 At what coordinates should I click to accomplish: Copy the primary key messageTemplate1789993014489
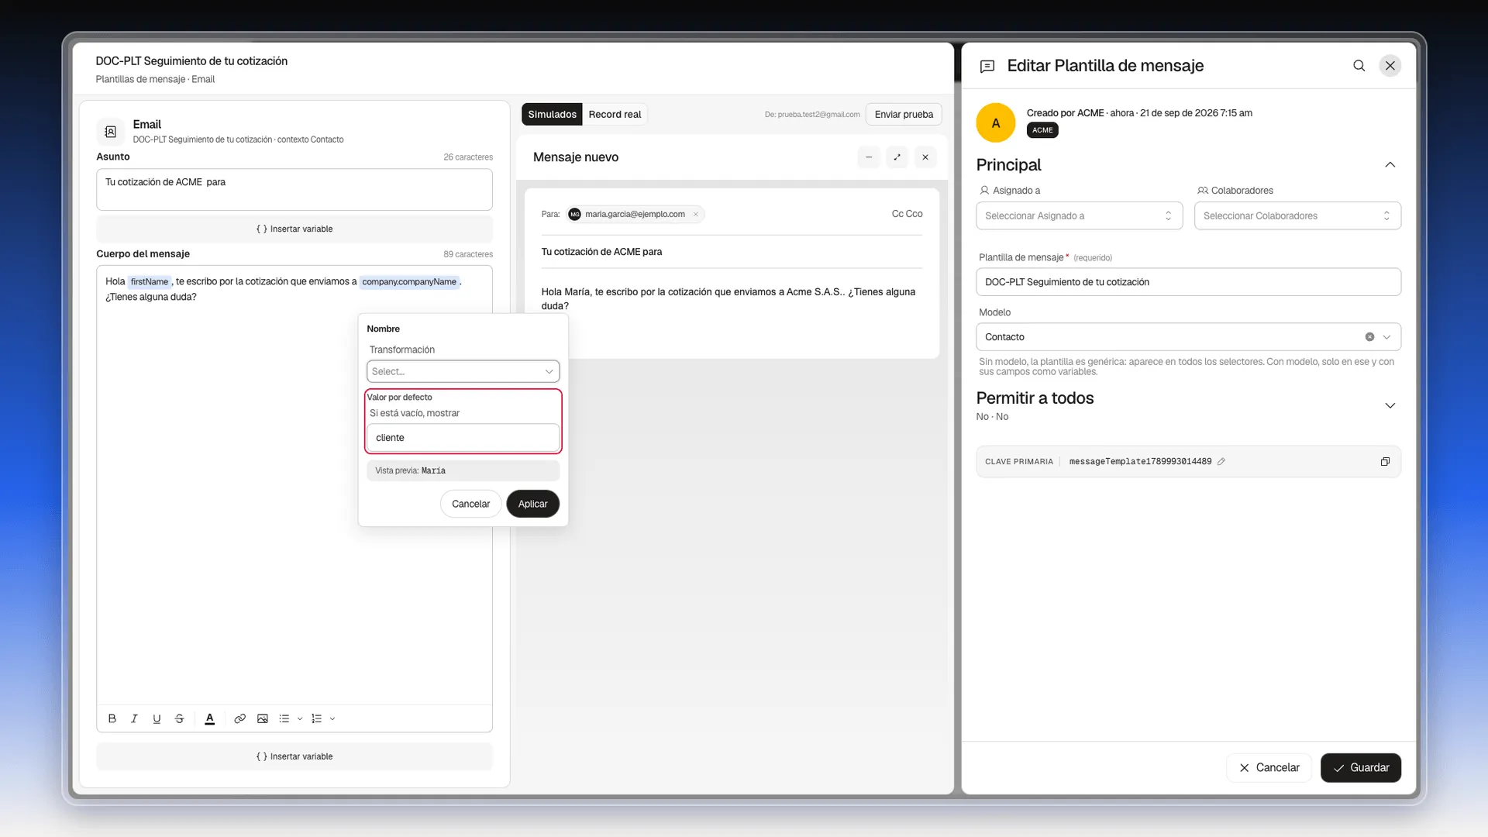1385,461
